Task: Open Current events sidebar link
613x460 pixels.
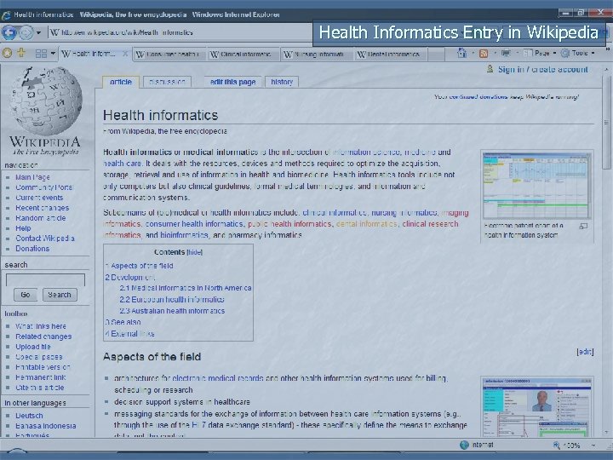Action: click(x=39, y=198)
